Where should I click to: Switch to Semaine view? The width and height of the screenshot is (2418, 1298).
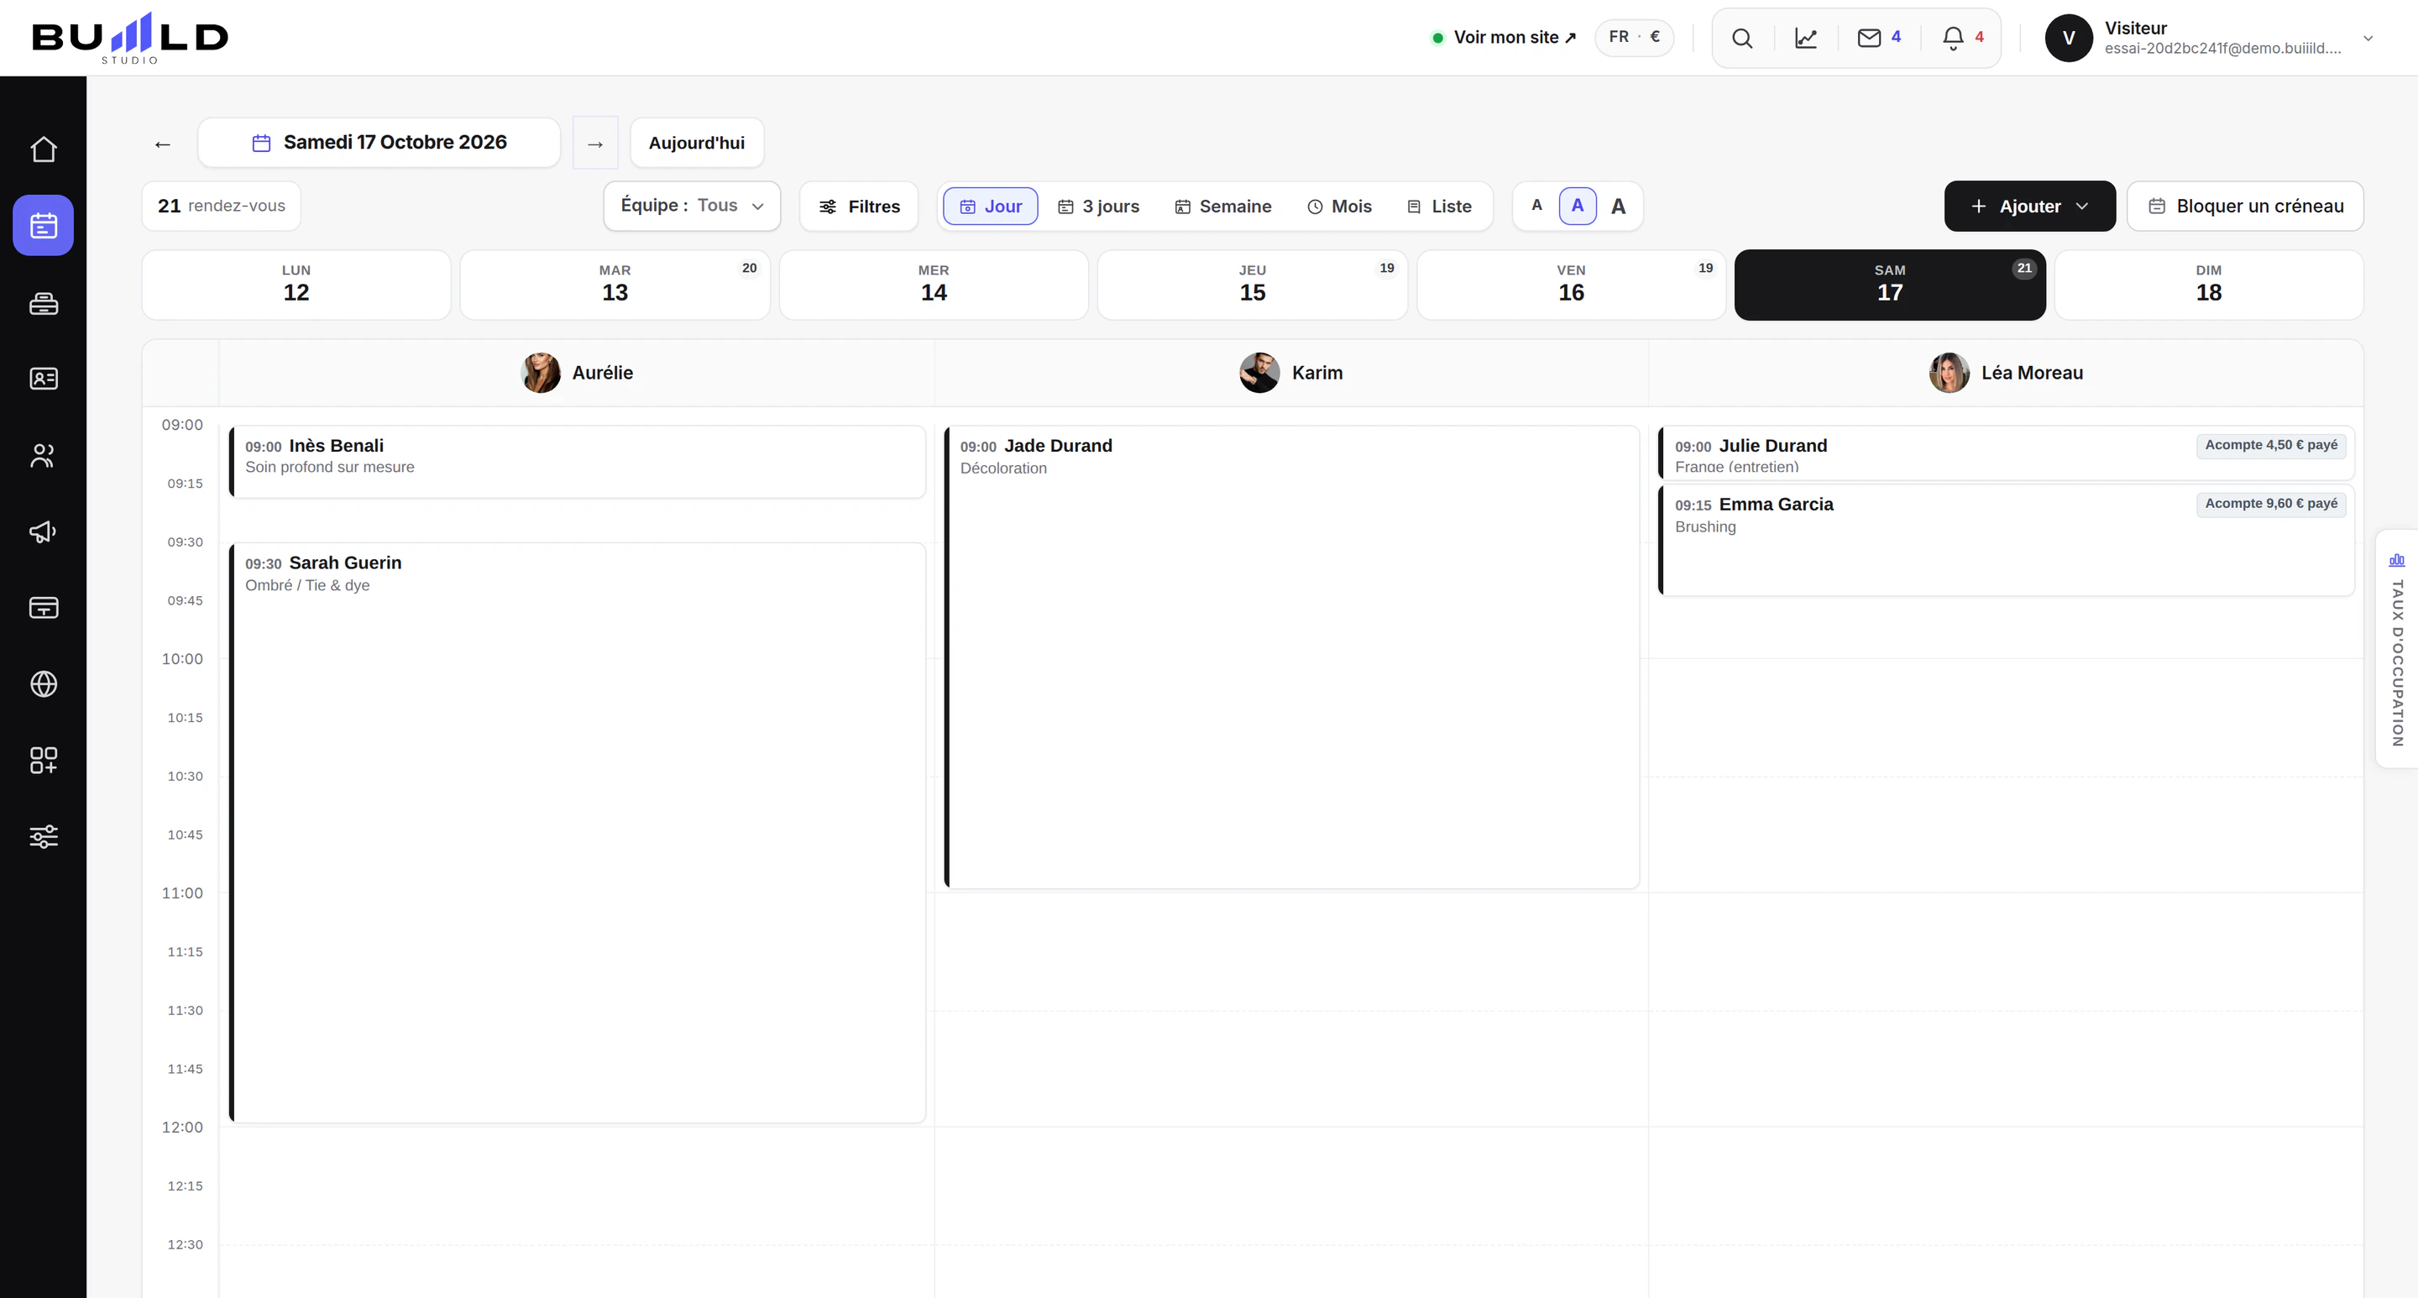pos(1223,206)
